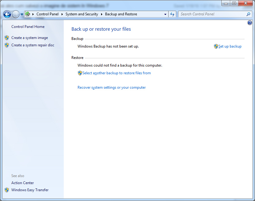The image size is (255, 201).
Task: Click shield icon beside Select another backup
Action: pos(80,73)
